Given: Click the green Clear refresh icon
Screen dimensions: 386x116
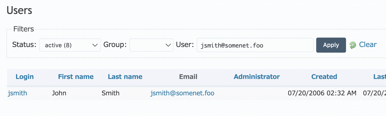Looking at the screenshot, I should pos(353,45).
